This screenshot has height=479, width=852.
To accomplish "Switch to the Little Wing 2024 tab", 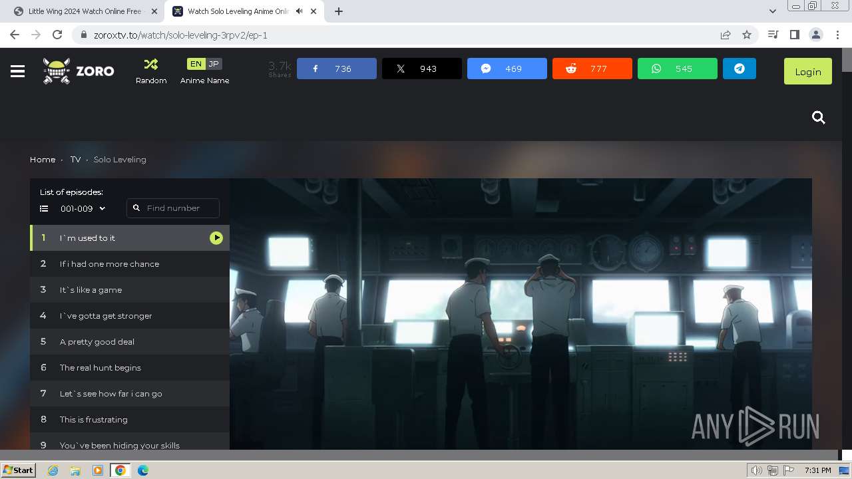I will [85, 11].
